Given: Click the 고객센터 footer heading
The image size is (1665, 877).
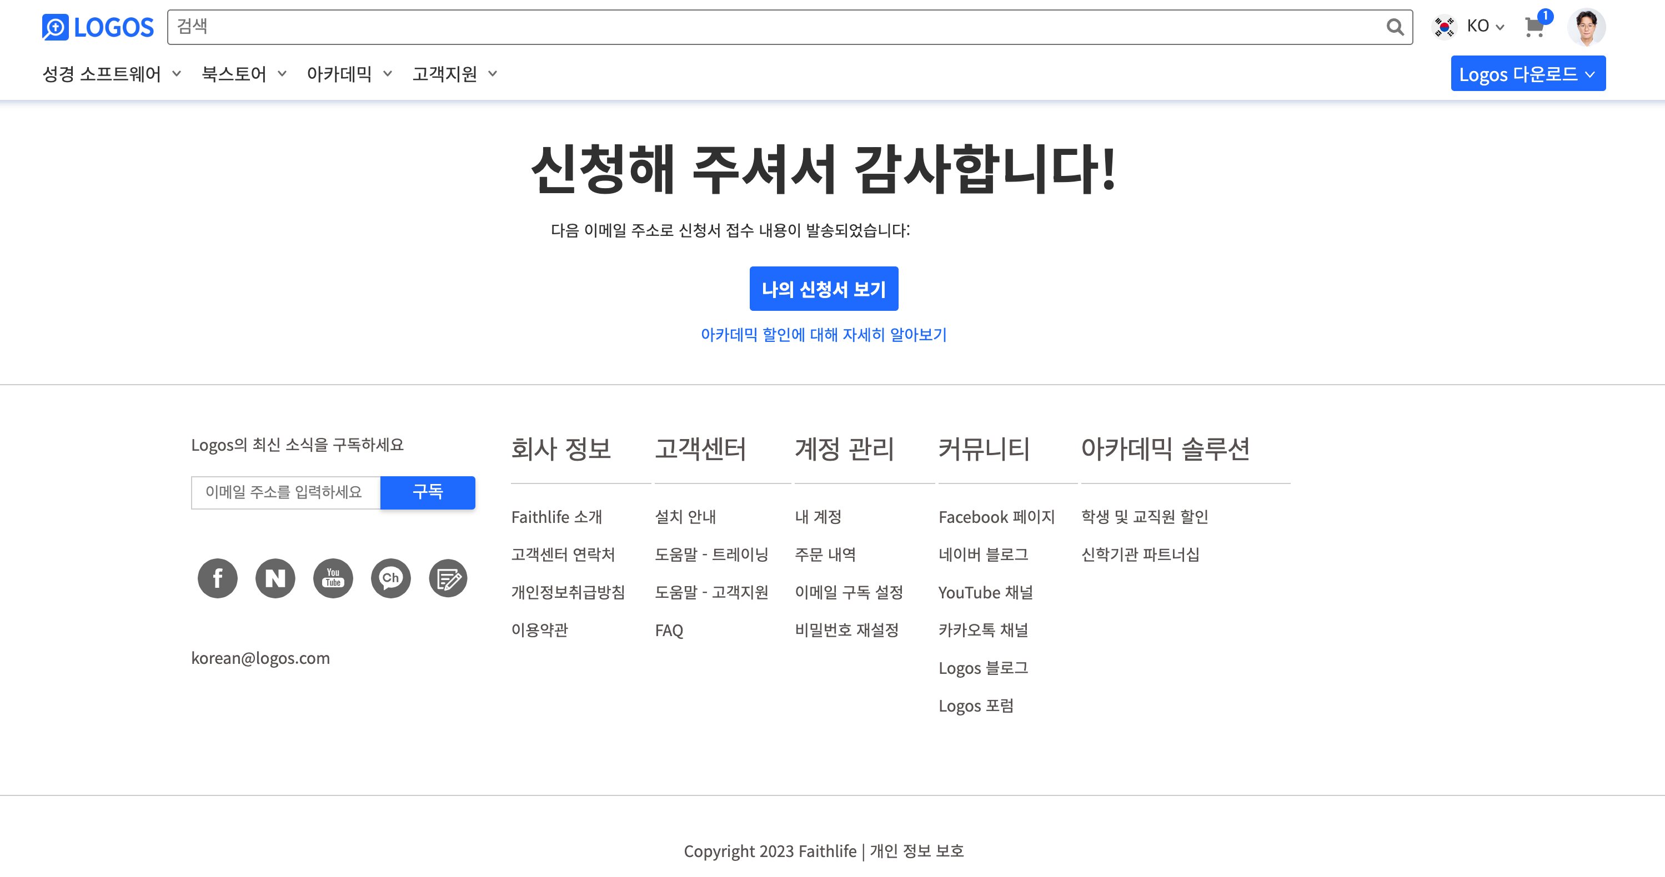Looking at the screenshot, I should [x=700, y=449].
